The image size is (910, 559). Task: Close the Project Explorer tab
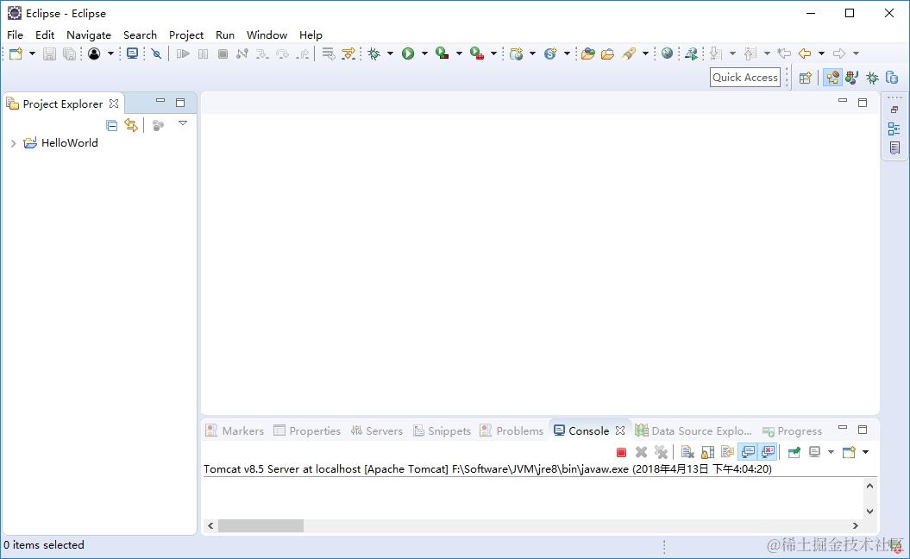tap(114, 104)
